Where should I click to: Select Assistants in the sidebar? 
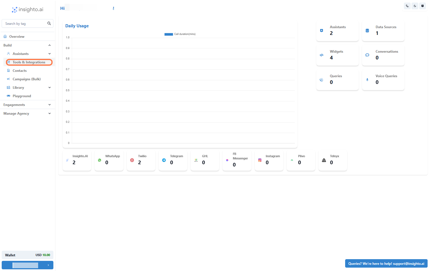pos(21,54)
